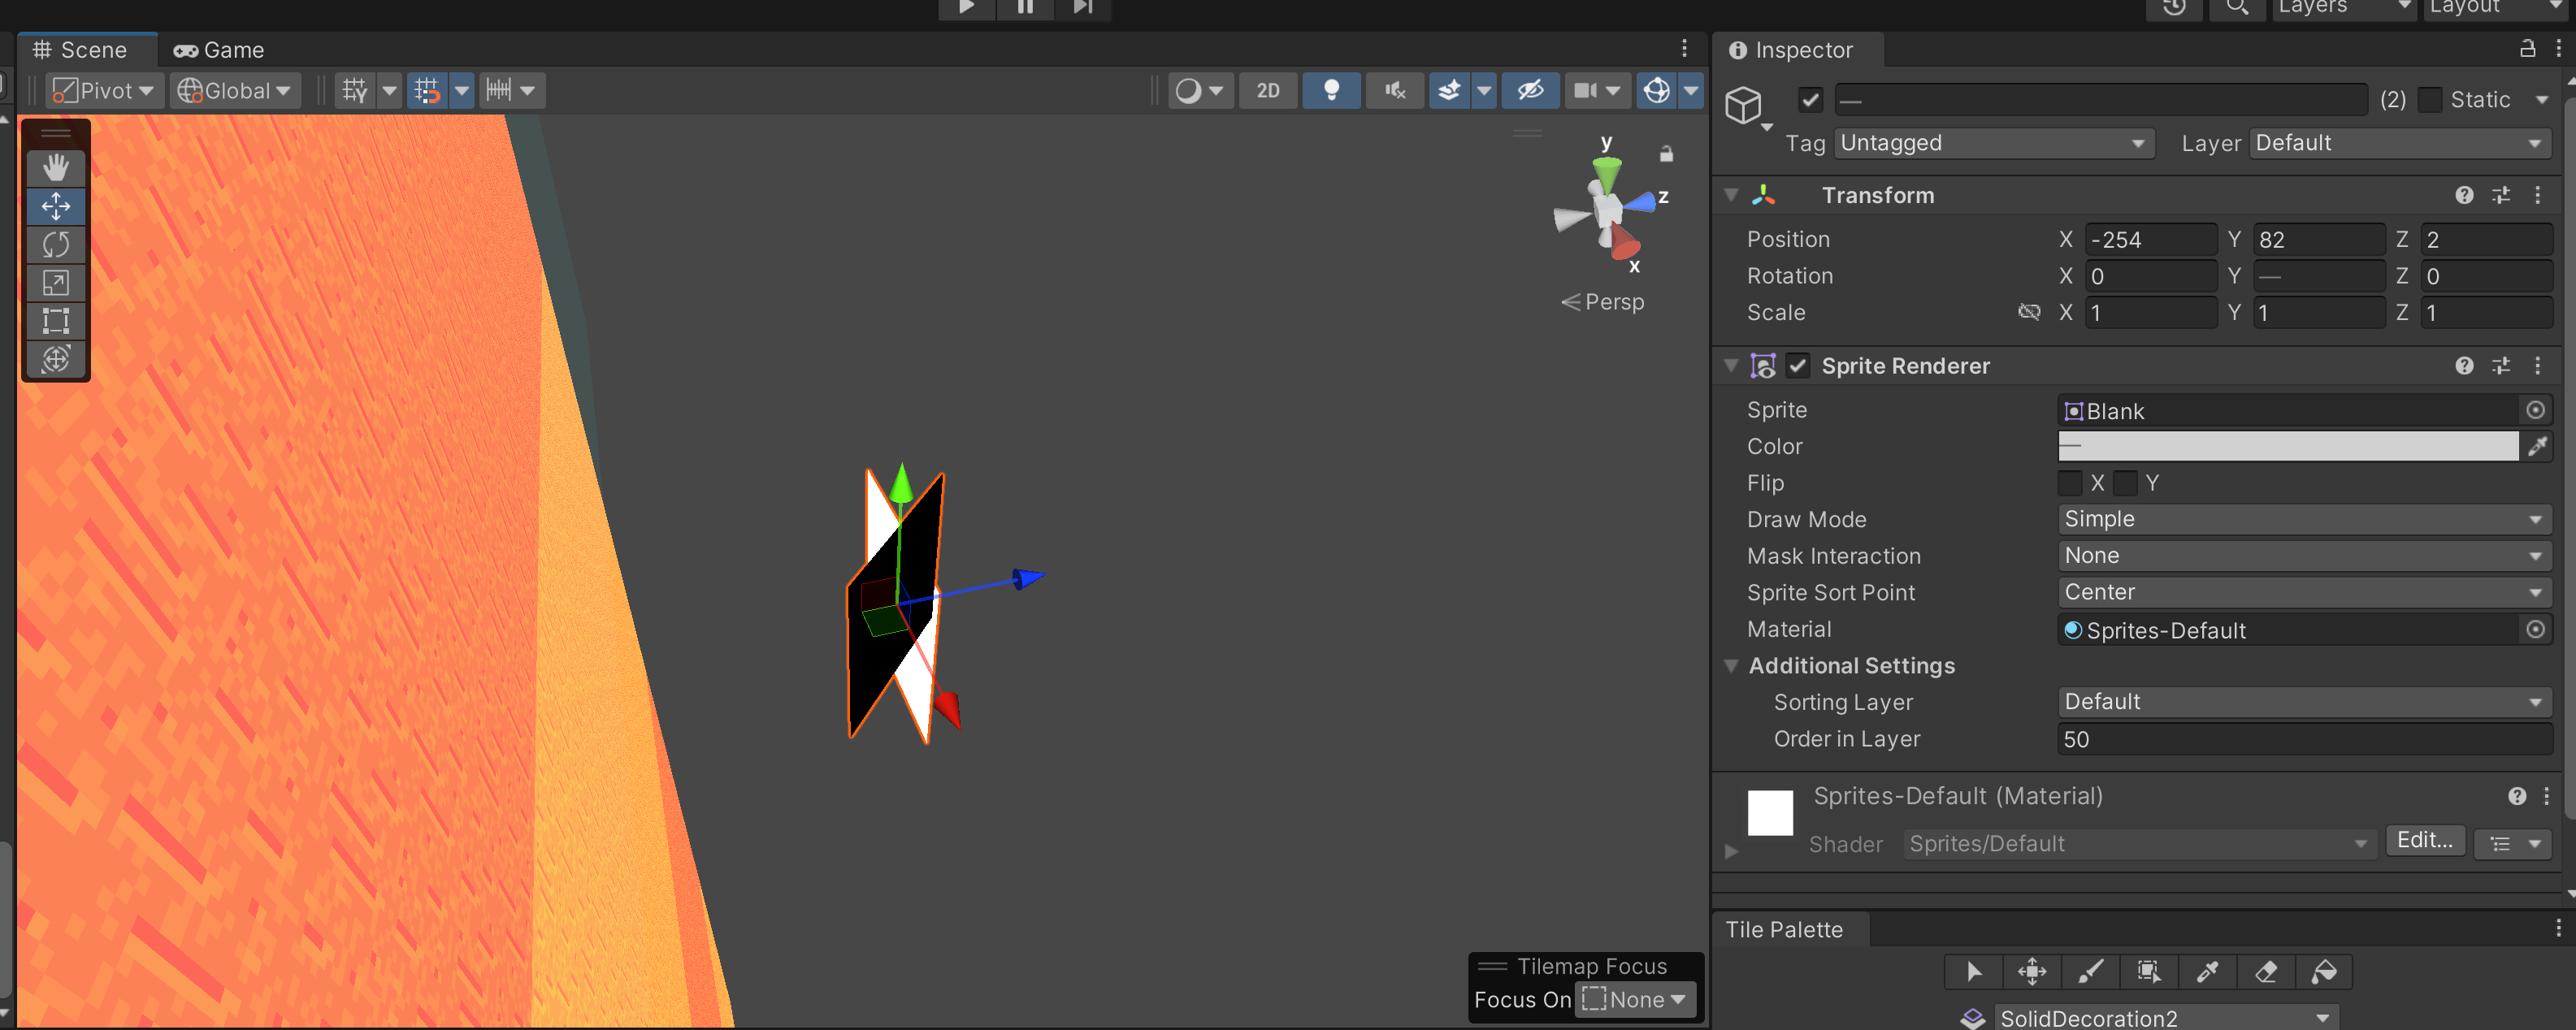Enable Flip X on the Sprite Renderer

click(x=2070, y=483)
